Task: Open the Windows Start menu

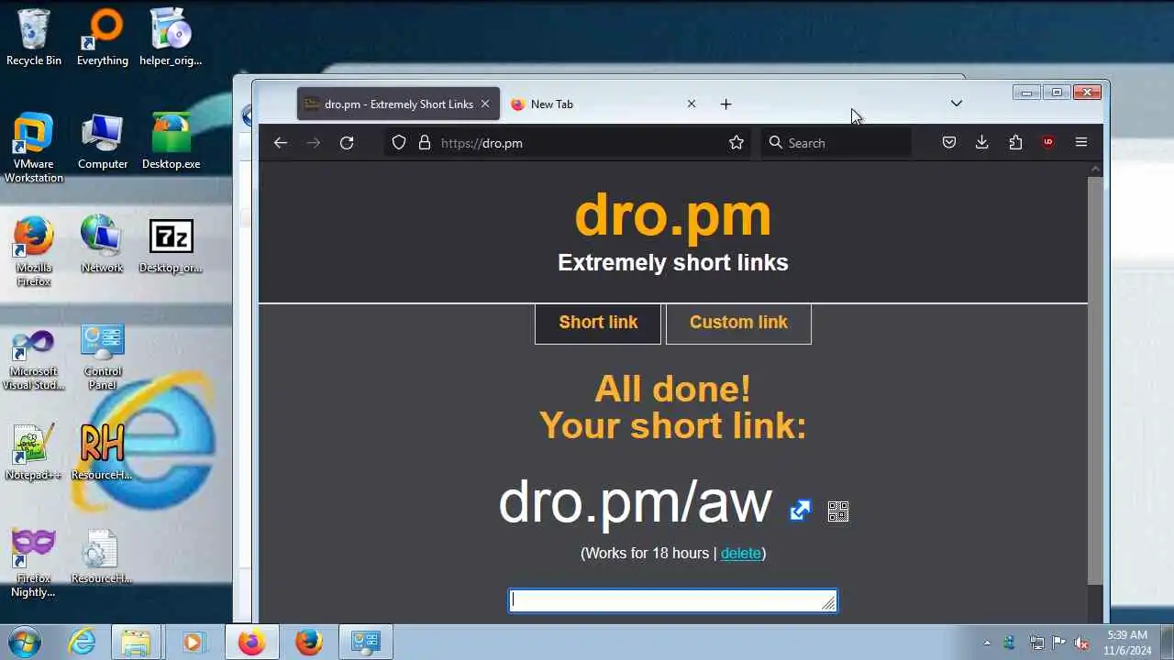Action: (24, 642)
